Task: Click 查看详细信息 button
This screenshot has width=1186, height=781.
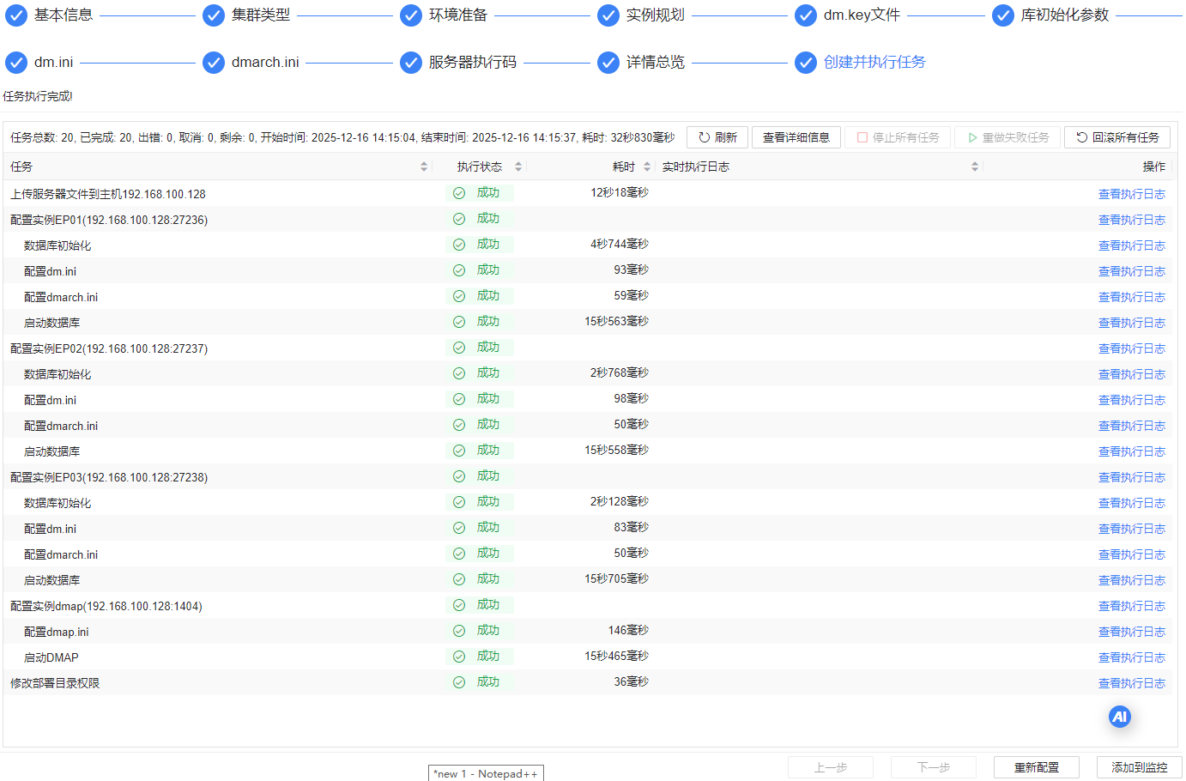Action: click(796, 137)
